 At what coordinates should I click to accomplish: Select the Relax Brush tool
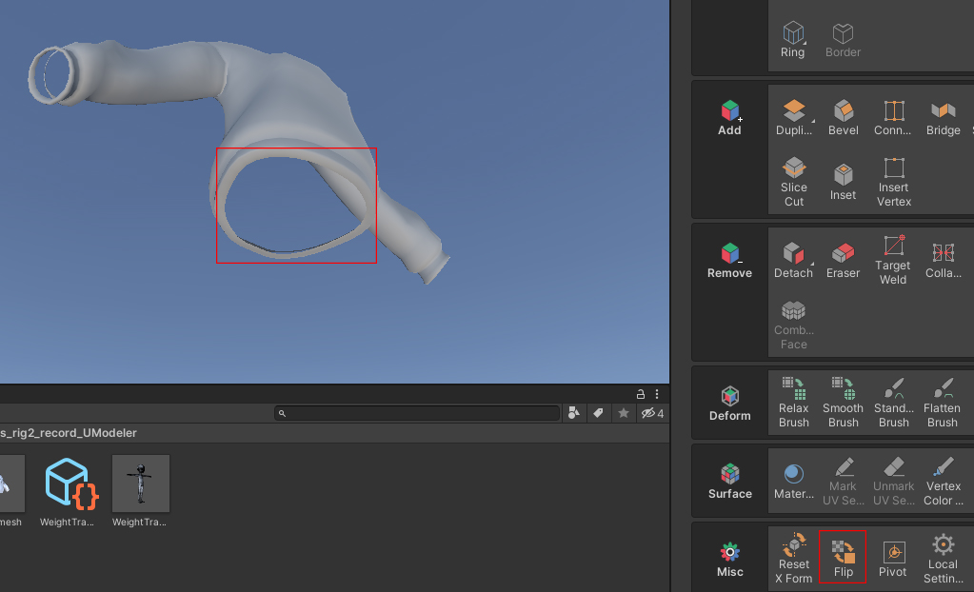click(x=794, y=403)
